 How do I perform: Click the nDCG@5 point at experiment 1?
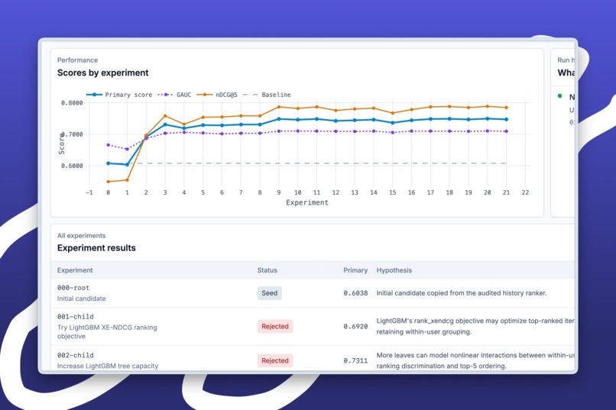(x=127, y=180)
